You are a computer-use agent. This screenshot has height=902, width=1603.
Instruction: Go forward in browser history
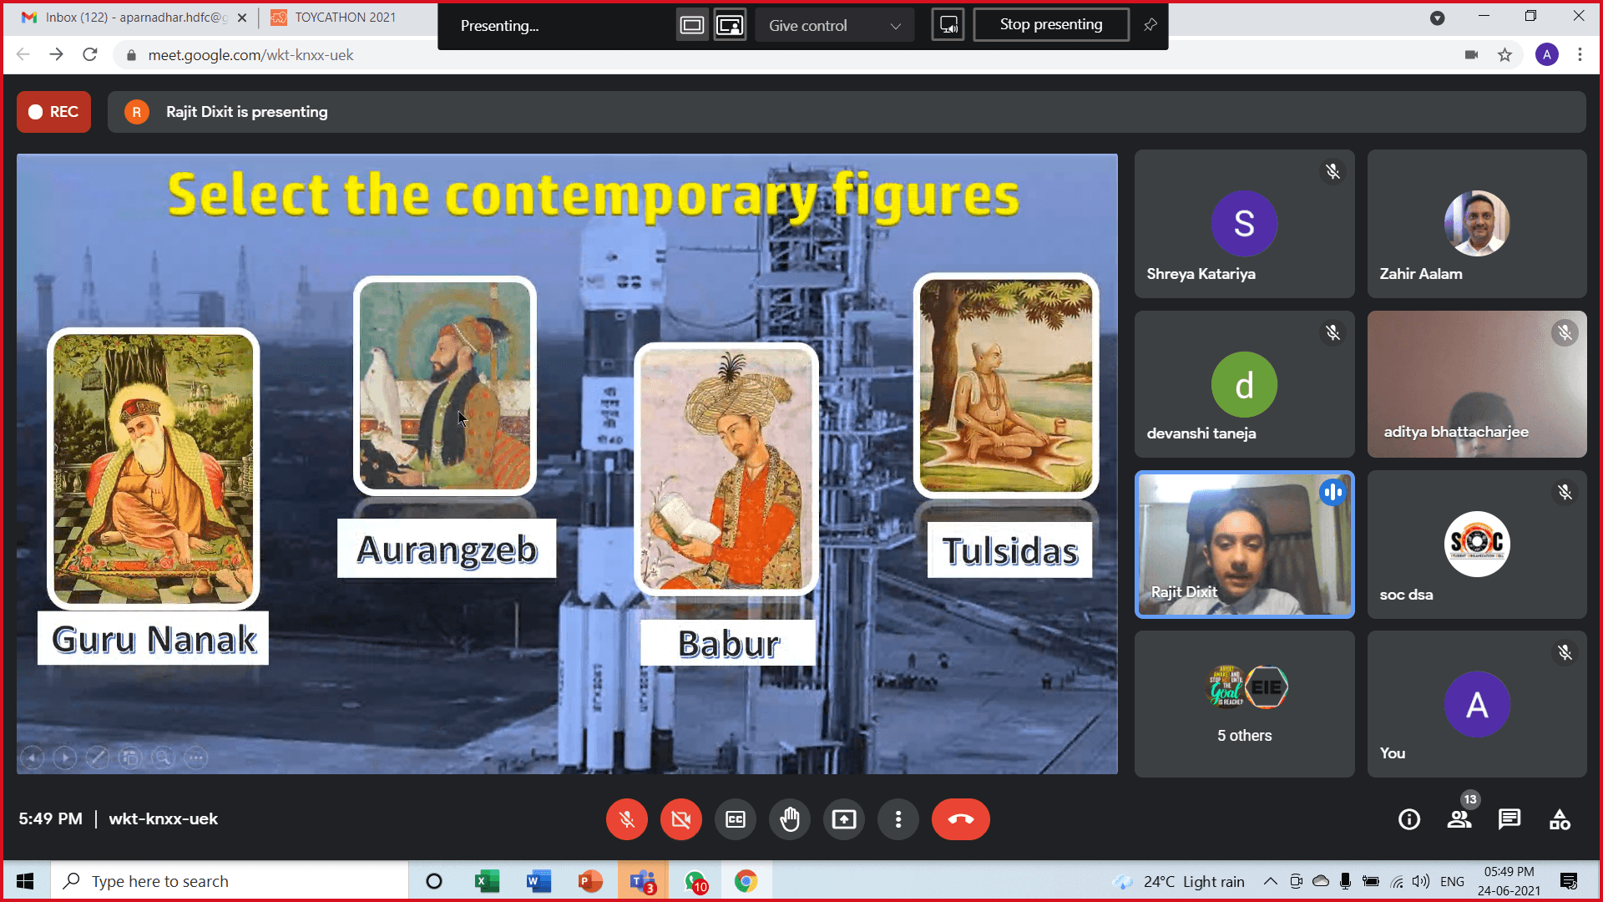coord(57,55)
